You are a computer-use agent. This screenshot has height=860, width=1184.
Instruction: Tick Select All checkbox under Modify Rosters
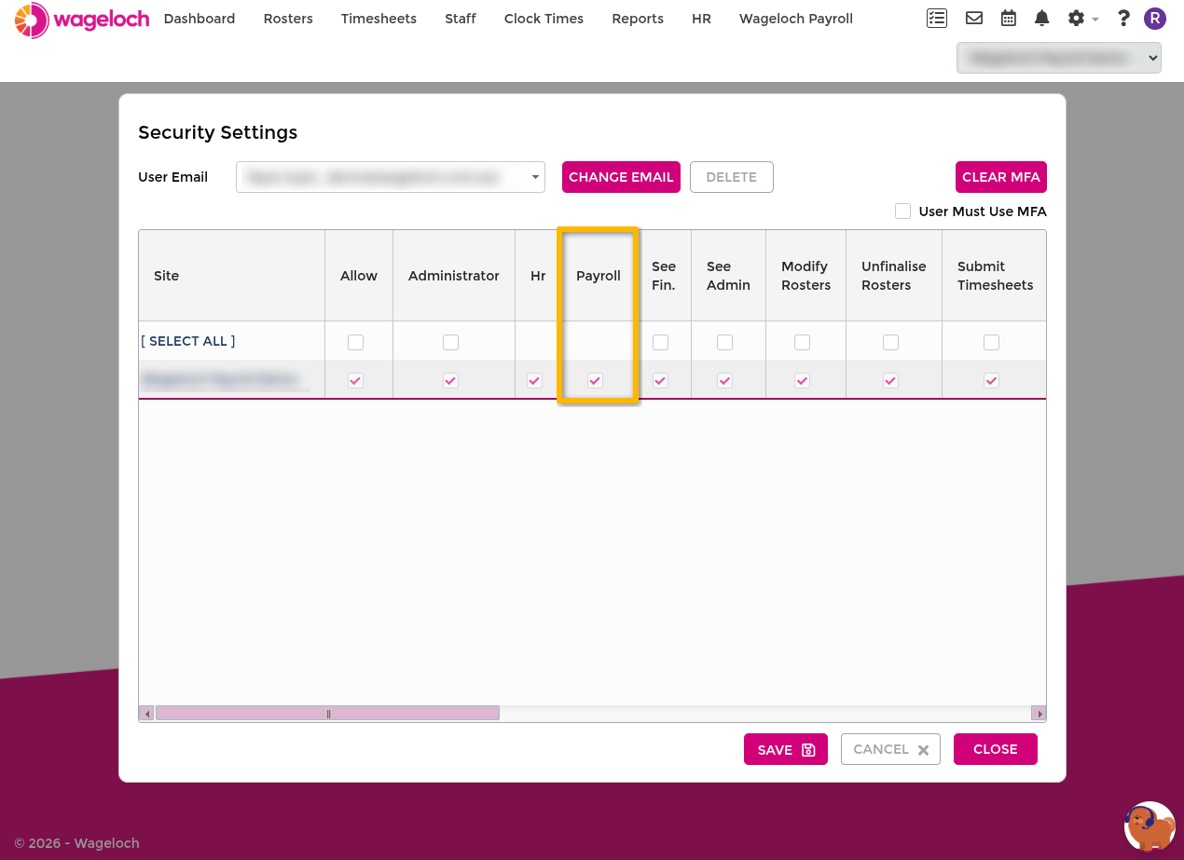click(802, 342)
